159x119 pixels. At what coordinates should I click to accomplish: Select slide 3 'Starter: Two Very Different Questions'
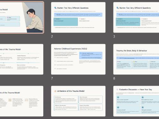click(x=136, y=17)
